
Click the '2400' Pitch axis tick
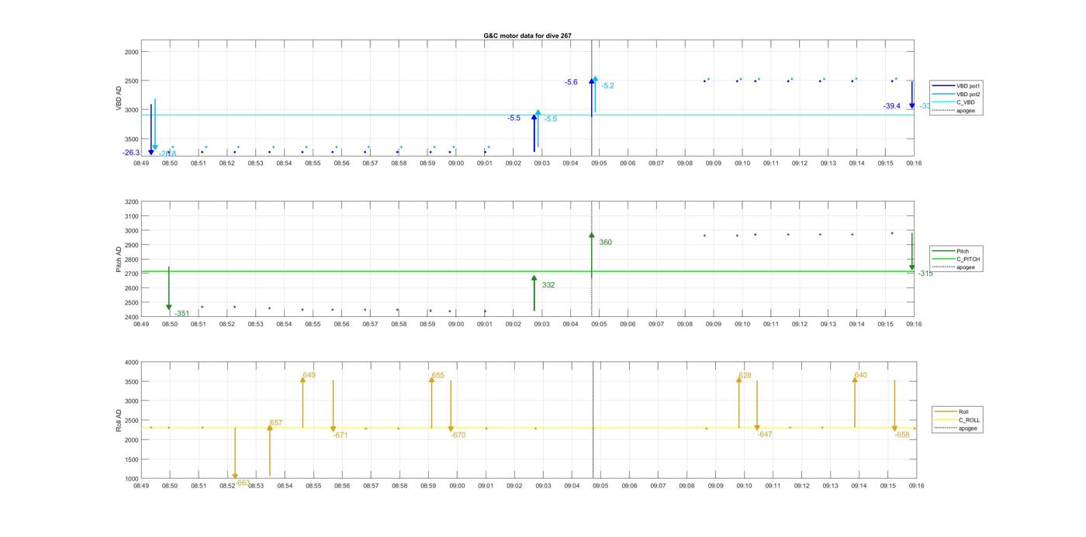pyautogui.click(x=130, y=317)
